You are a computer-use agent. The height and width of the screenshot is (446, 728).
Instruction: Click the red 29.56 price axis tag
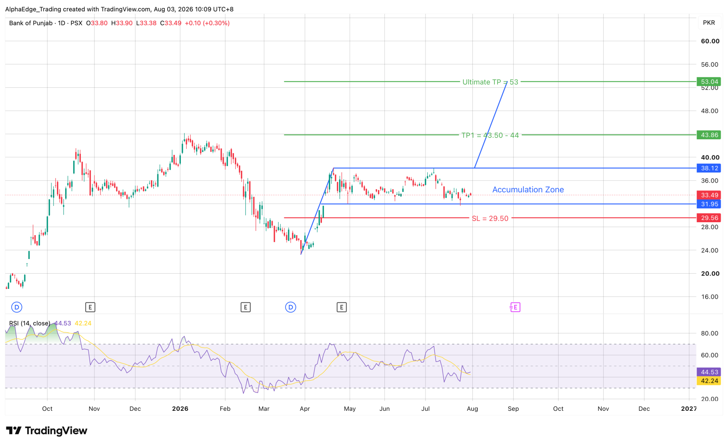coord(709,218)
